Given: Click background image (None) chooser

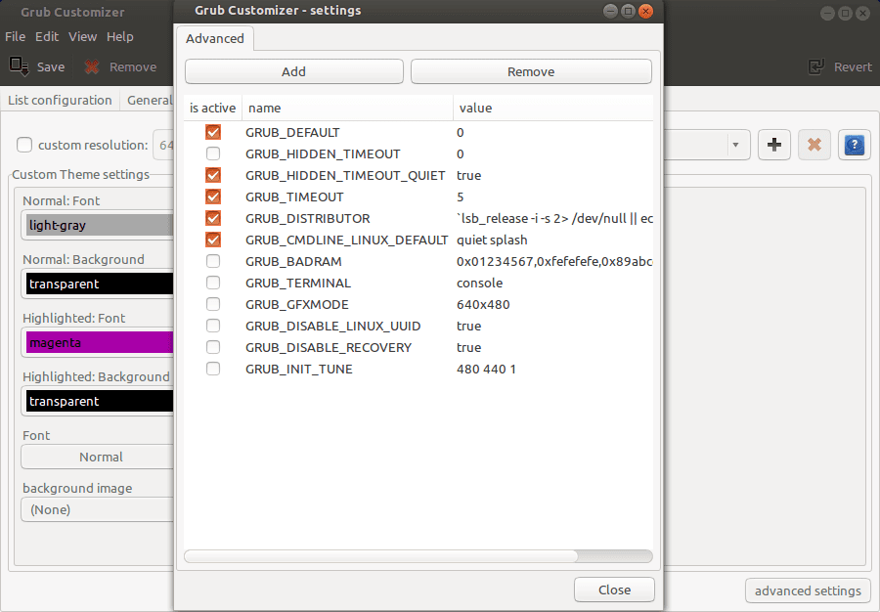Looking at the screenshot, I should 97,509.
